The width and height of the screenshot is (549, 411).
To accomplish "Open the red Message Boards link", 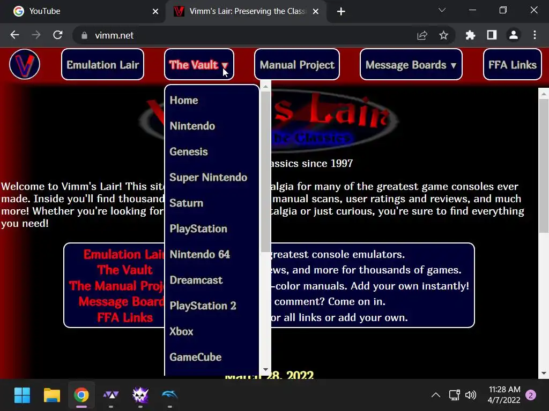I will [121, 302].
